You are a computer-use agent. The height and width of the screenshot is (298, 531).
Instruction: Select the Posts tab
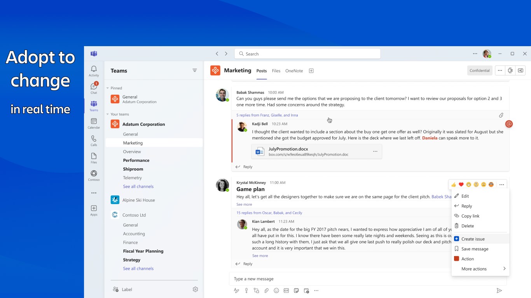click(262, 71)
